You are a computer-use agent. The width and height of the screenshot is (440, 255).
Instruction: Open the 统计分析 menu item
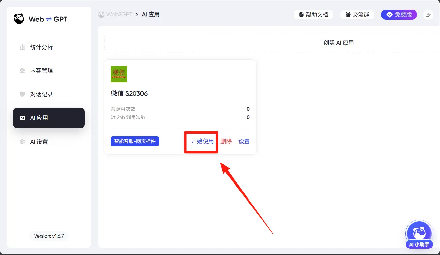41,47
